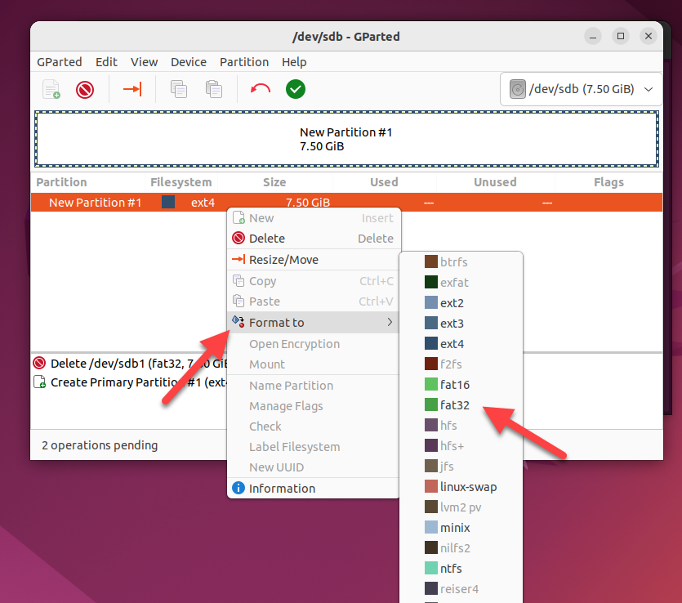Click the 7.50 GiB size cell
This screenshot has width=682, height=603.
pyautogui.click(x=308, y=203)
